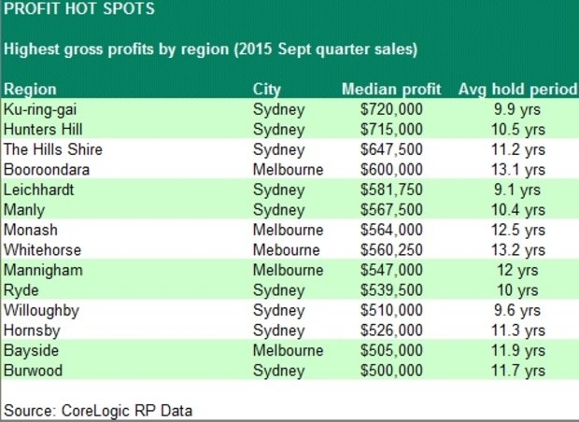579x422 pixels.
Task: Select the Median profit column header
Action: pyautogui.click(x=391, y=90)
